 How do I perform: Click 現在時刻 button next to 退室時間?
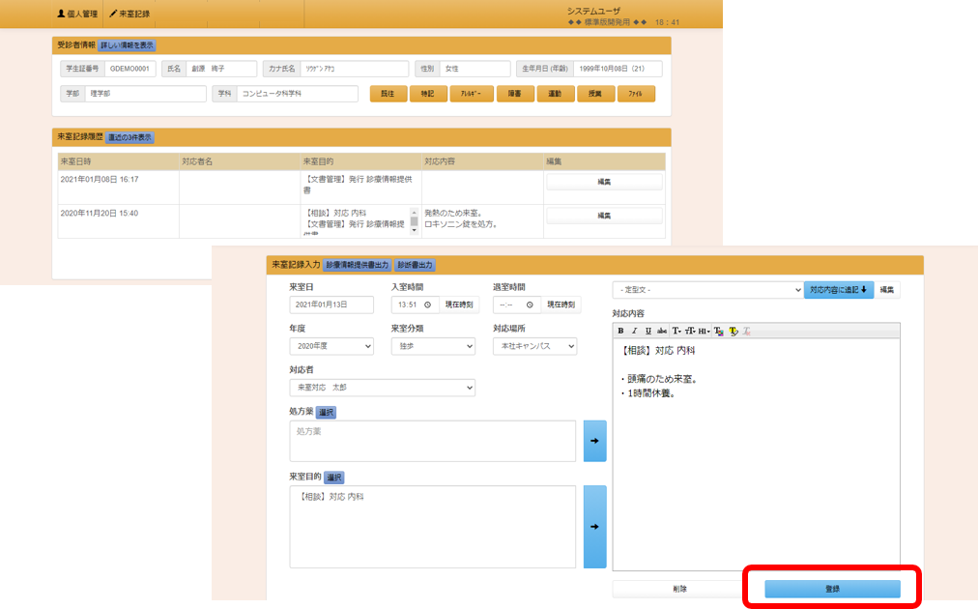[x=561, y=304]
